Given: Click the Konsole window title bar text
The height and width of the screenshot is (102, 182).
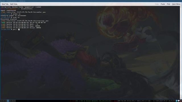Looking at the screenshot, I should (x=13, y=1).
